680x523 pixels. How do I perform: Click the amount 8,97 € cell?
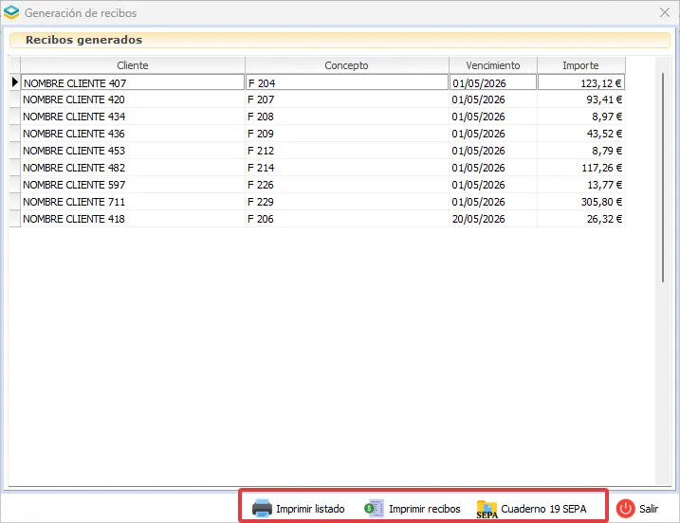point(581,117)
